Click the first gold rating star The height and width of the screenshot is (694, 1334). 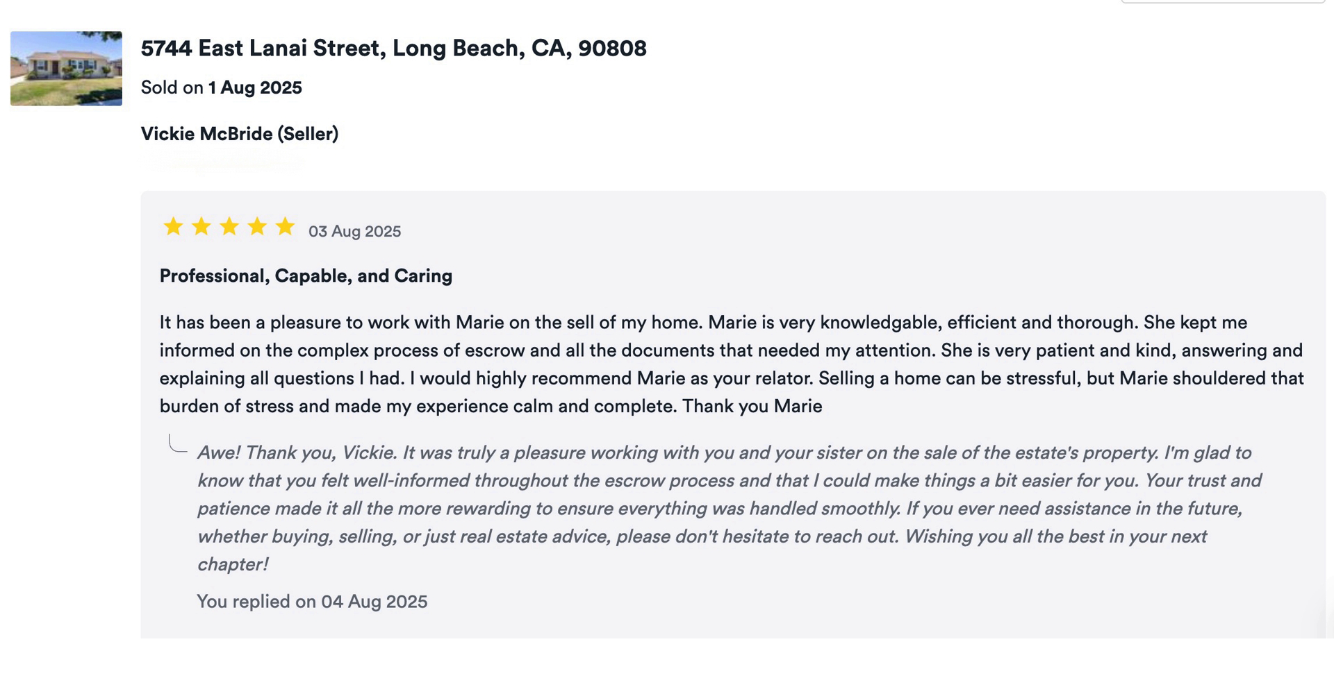(x=173, y=227)
